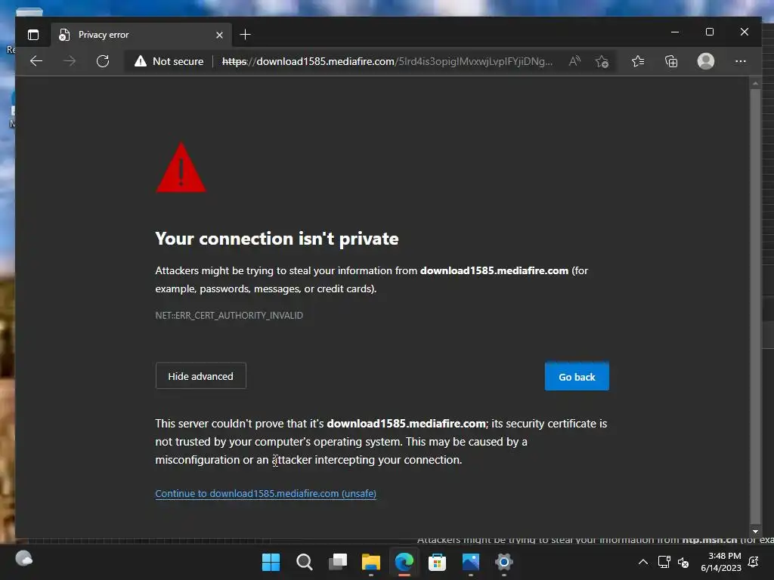Open Settings gear from taskbar
Screen dimensions: 774x580
[x=503, y=562]
